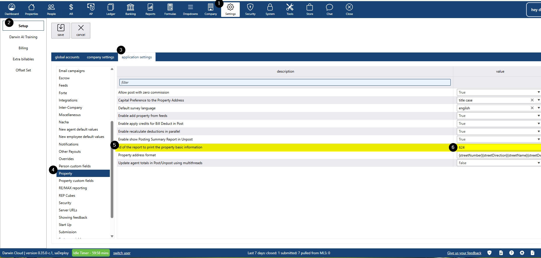
Task: Select Property category in list
Action: 83,173
